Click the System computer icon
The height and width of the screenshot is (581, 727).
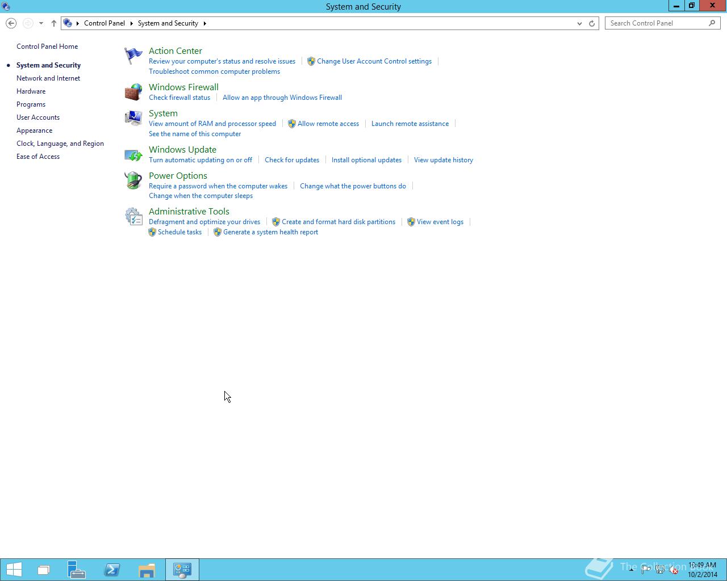tap(133, 118)
